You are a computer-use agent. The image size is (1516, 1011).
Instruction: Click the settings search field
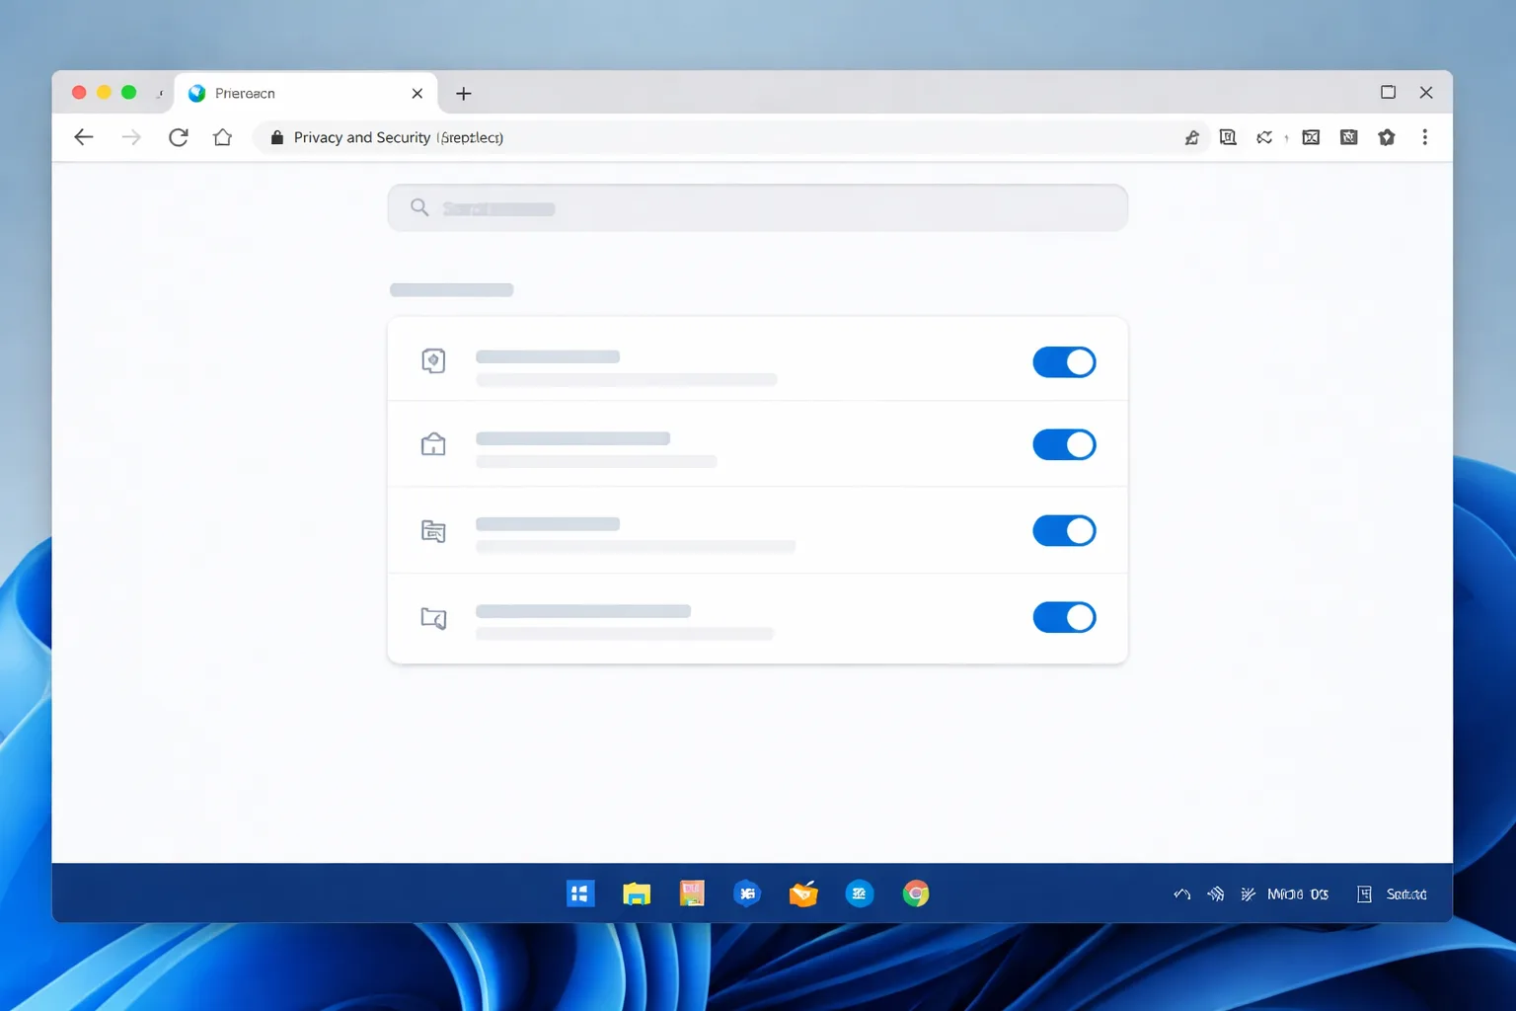pos(757,208)
